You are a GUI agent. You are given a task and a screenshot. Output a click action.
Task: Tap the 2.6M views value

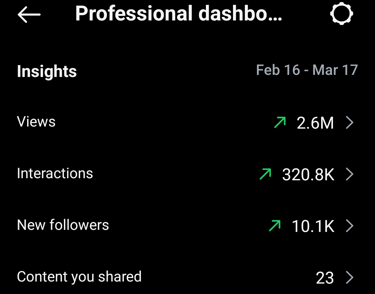point(315,123)
